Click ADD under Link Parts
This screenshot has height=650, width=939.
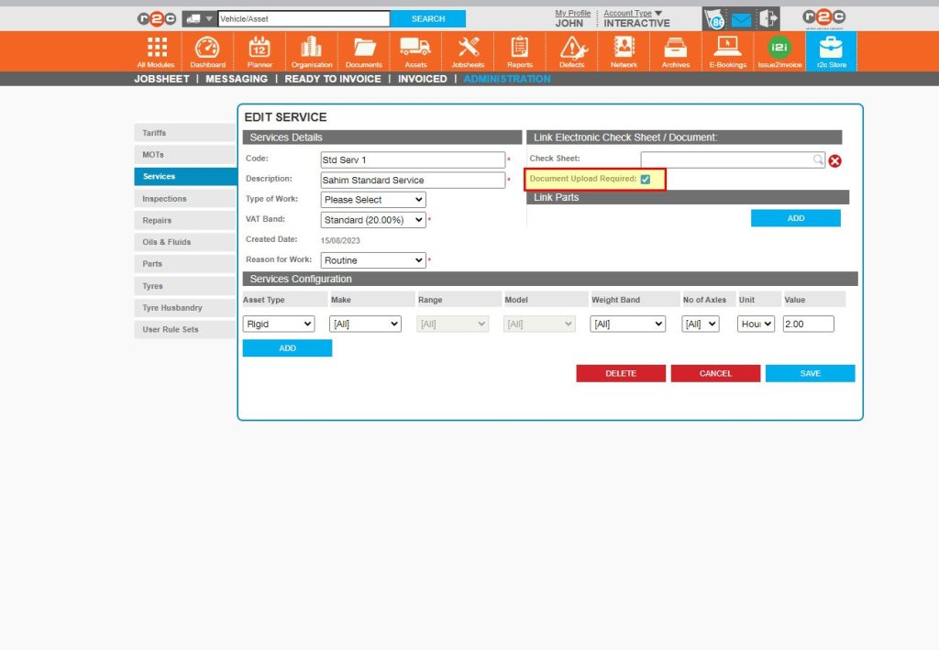[795, 218]
